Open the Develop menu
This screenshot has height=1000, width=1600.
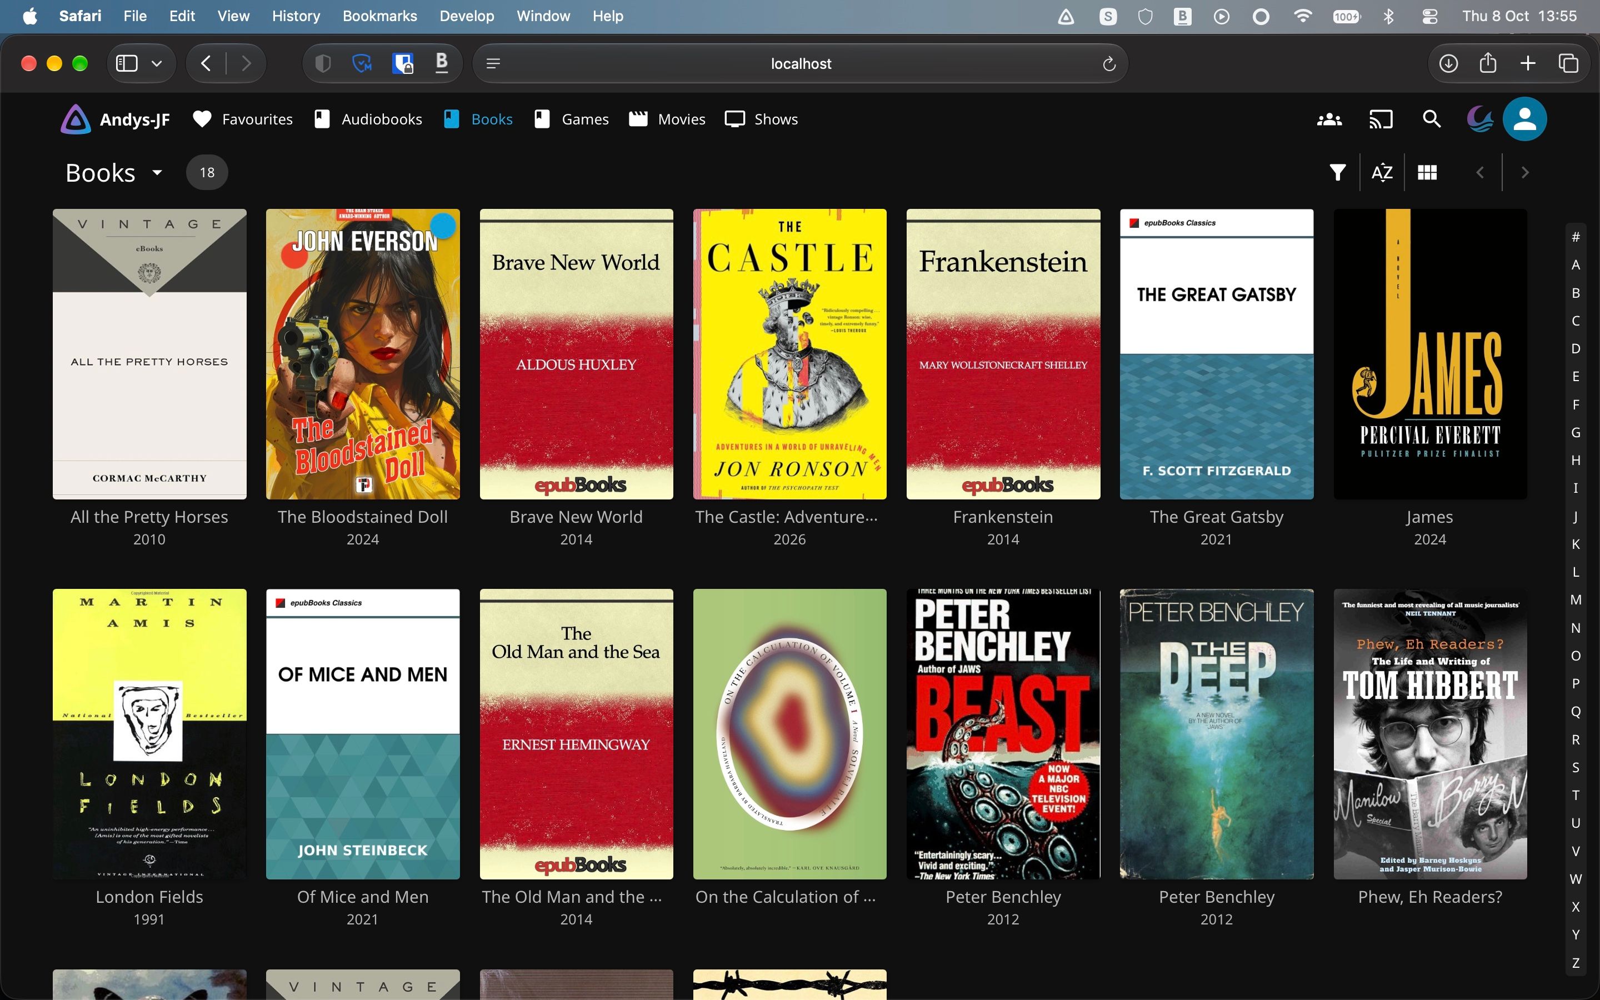466,16
